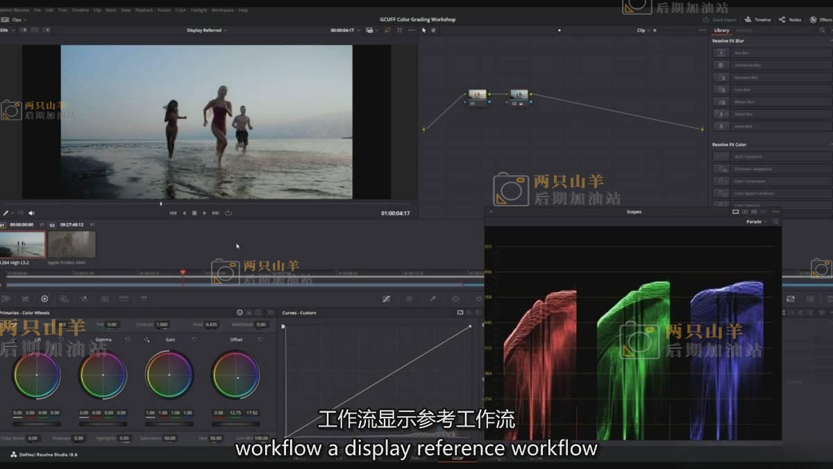Click the Play button in viewer transport
Screen dimensions: 833x469
pos(204,213)
